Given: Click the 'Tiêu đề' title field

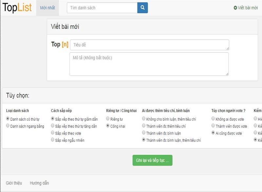Looking at the screenshot, I should coord(149,45).
